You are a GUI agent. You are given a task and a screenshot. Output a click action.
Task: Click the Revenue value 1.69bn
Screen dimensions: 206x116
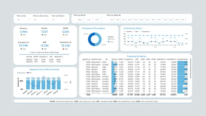coord(23,32)
